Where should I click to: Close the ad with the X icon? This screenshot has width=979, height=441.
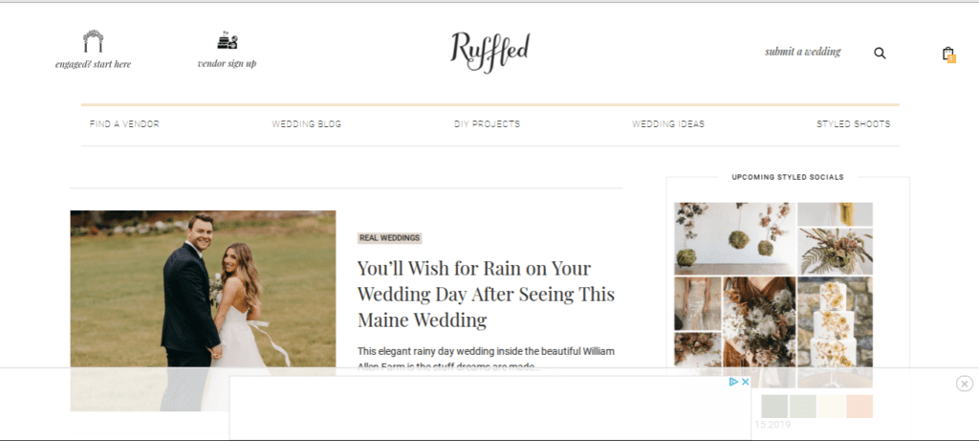745,382
